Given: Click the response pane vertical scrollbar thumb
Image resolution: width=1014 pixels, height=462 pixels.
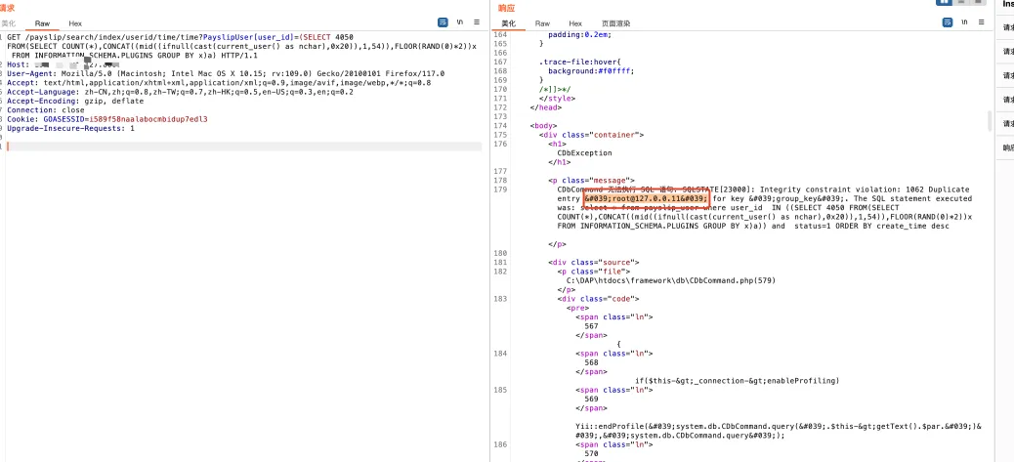Looking at the screenshot, I should click(990, 120).
